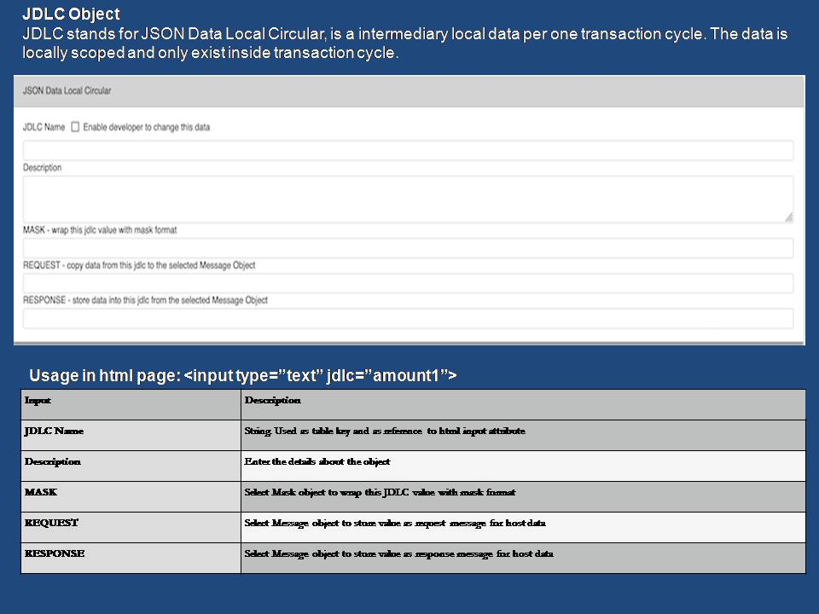Open the MASK format selection field
The image size is (819, 614).
point(408,248)
